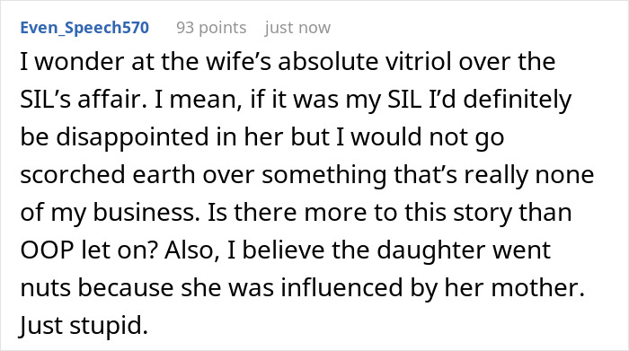This screenshot has height=351, width=629.
Task: Click the word 'disappointed' in the comment
Action: click(132, 137)
